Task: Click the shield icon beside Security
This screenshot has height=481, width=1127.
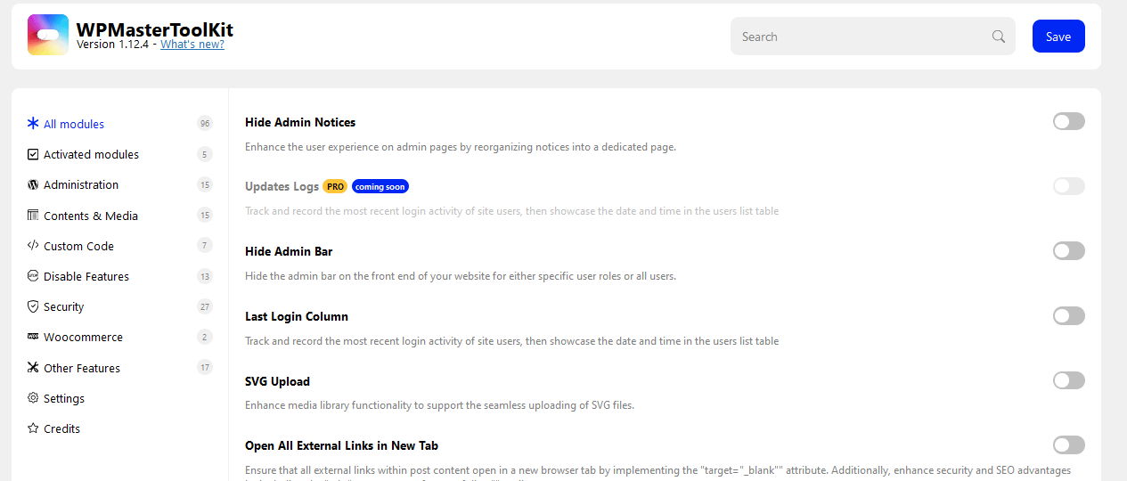Action: tap(33, 306)
